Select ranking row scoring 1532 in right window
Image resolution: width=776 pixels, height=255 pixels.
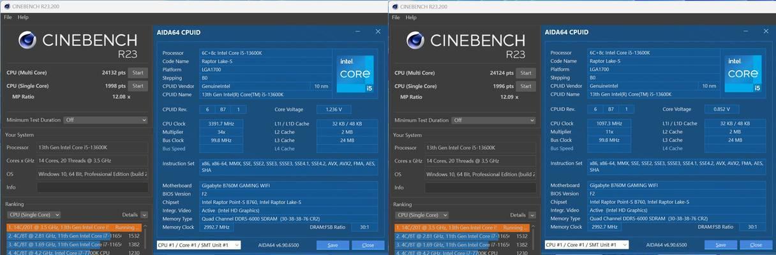(x=461, y=236)
